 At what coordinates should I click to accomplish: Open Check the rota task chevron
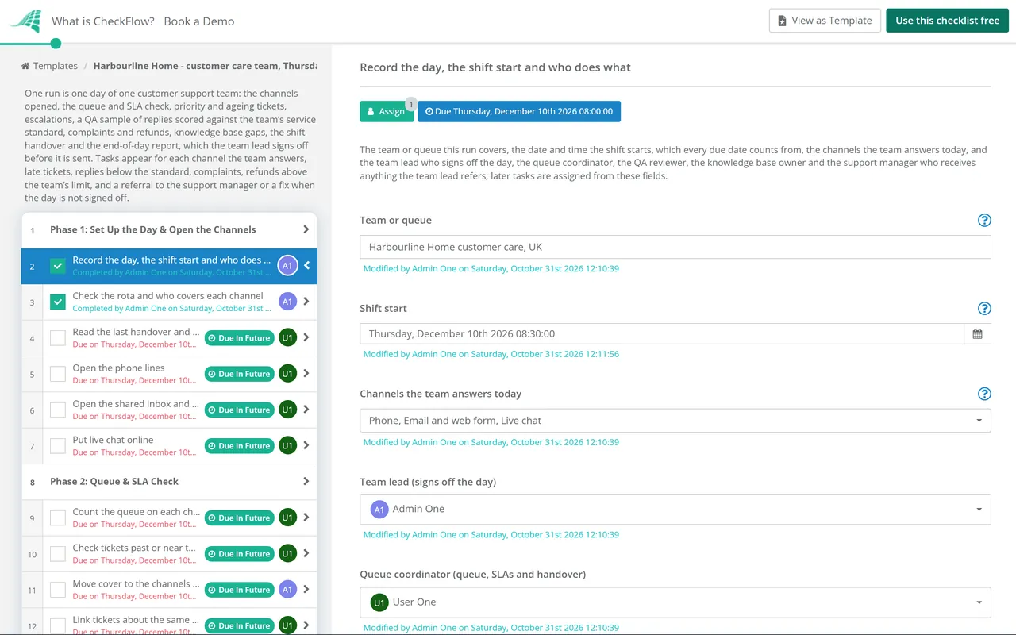pos(306,302)
